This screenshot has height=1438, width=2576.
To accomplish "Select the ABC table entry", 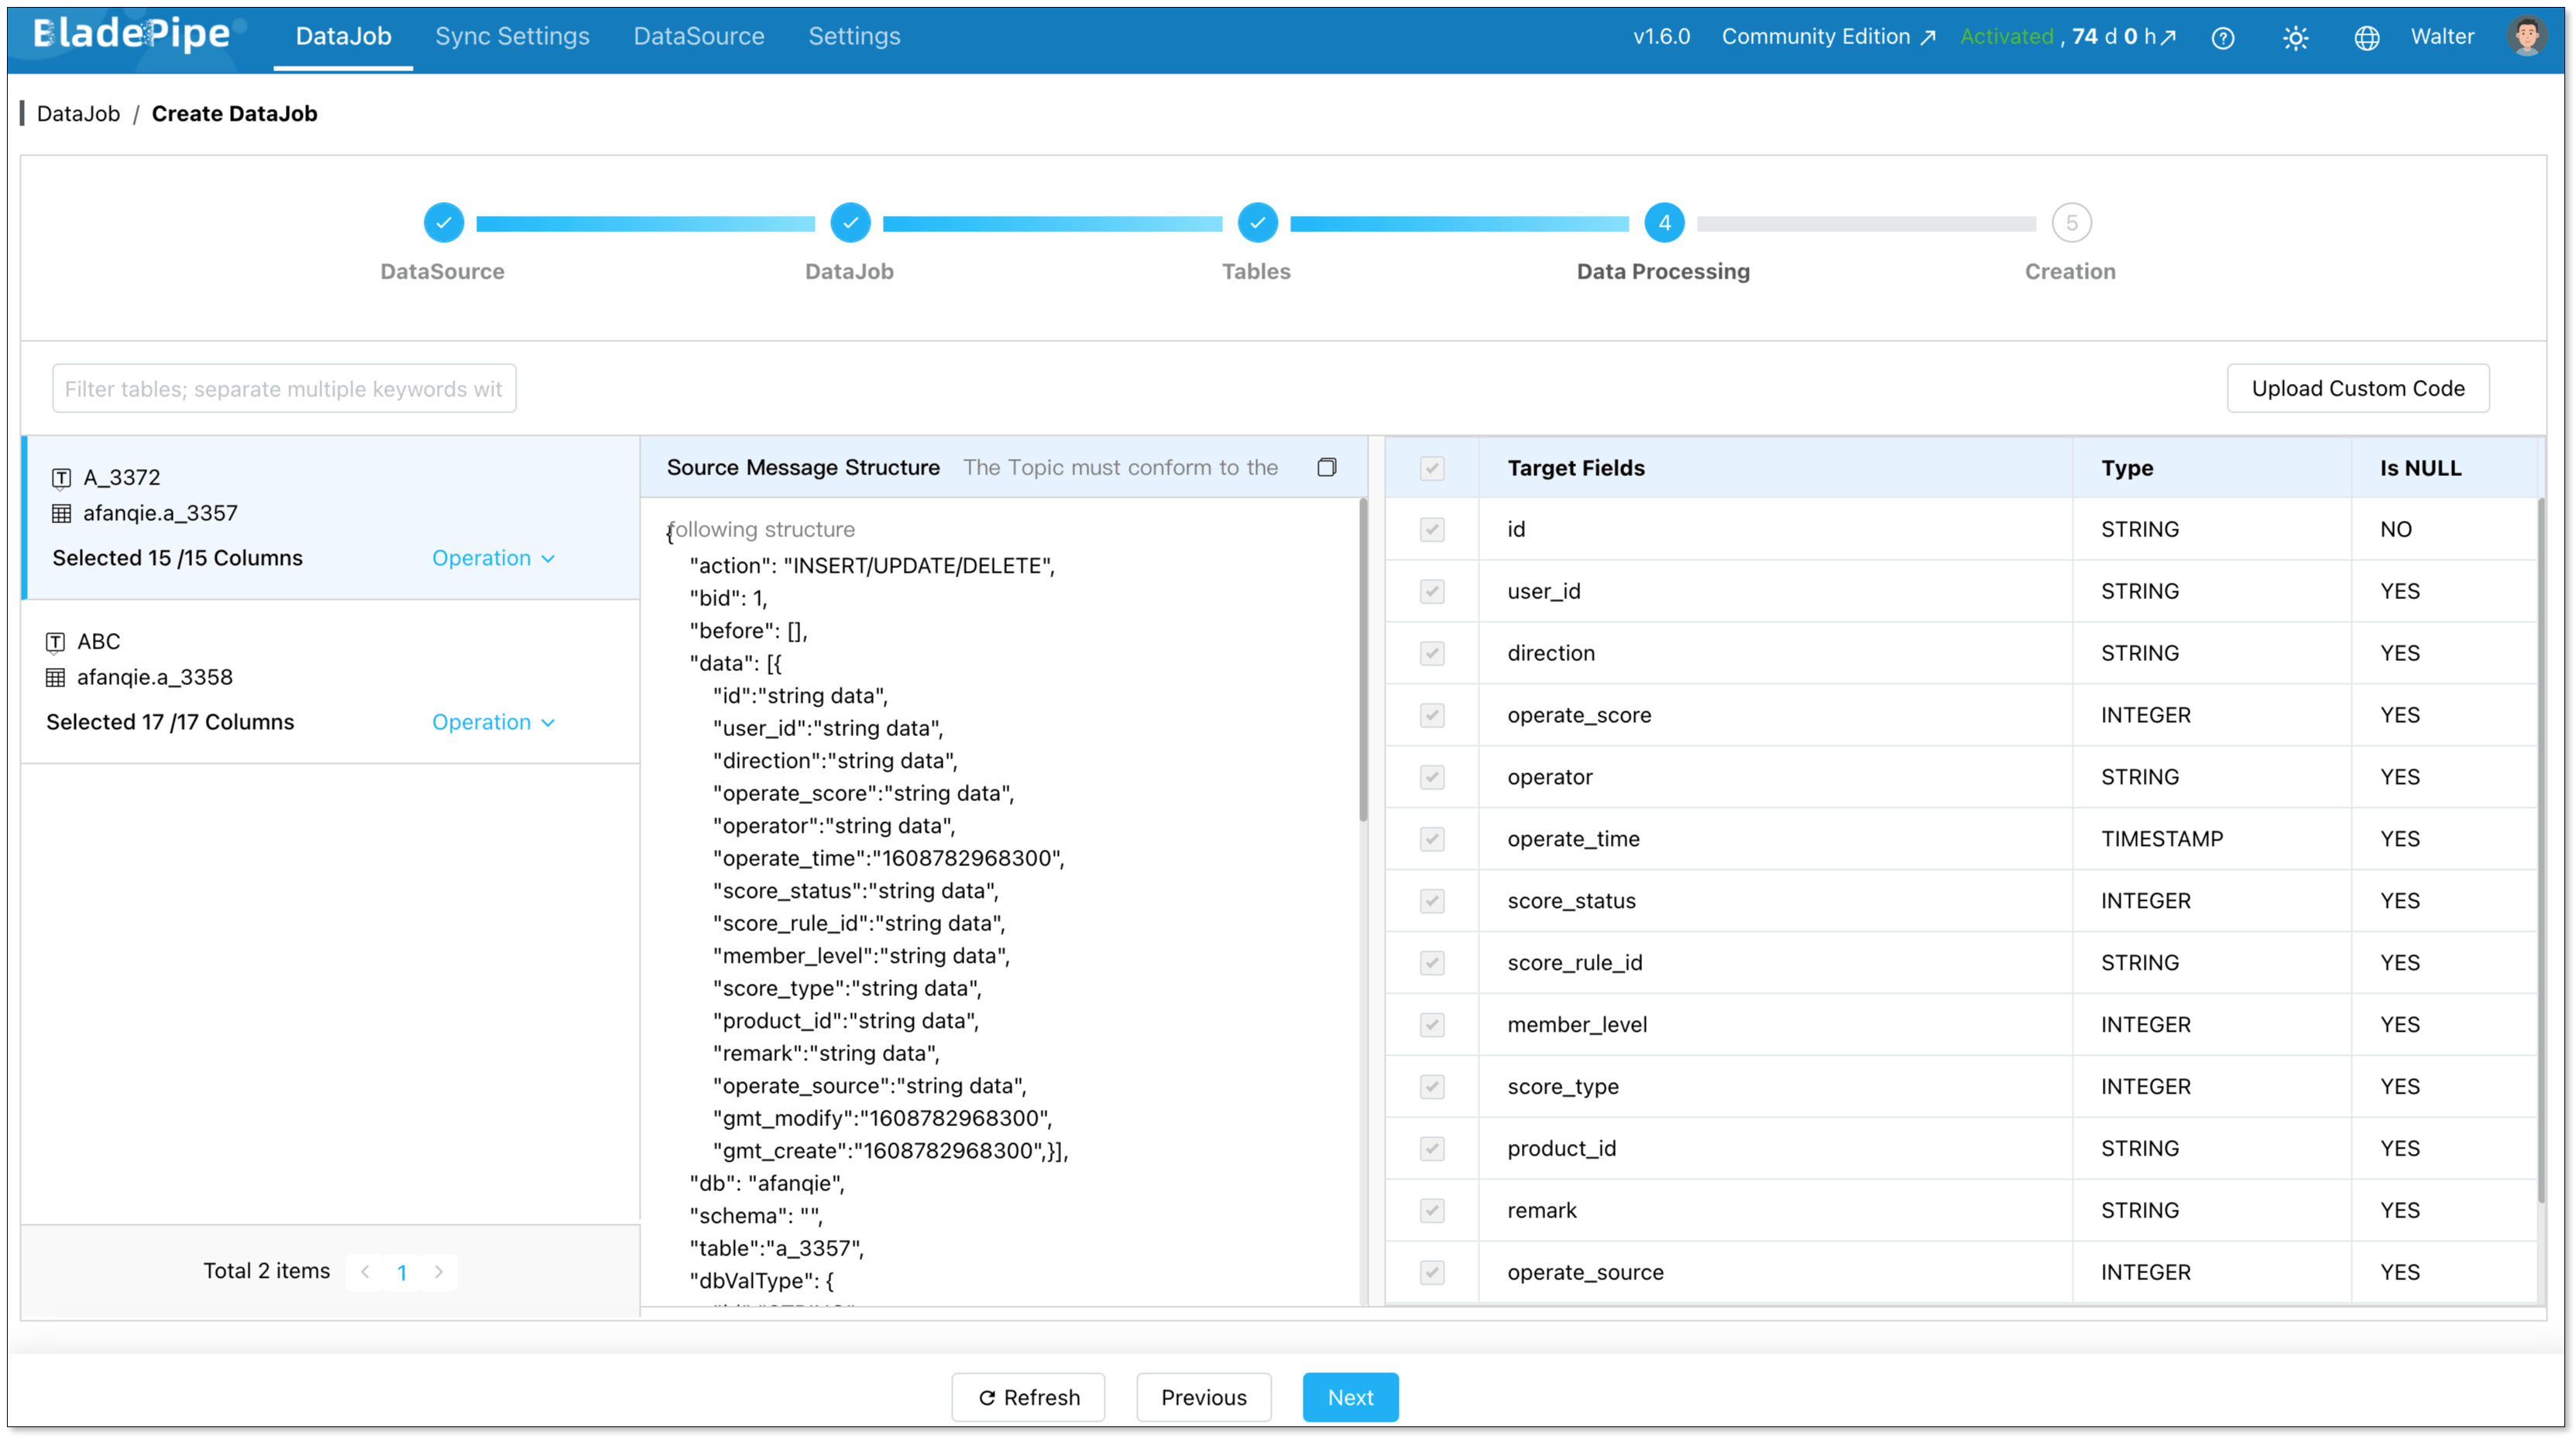I will pos(331,682).
